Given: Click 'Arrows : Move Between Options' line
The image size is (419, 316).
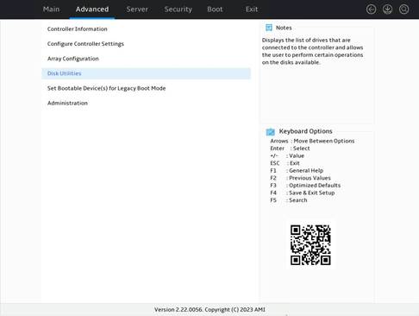Looking at the screenshot, I should click(x=312, y=141).
